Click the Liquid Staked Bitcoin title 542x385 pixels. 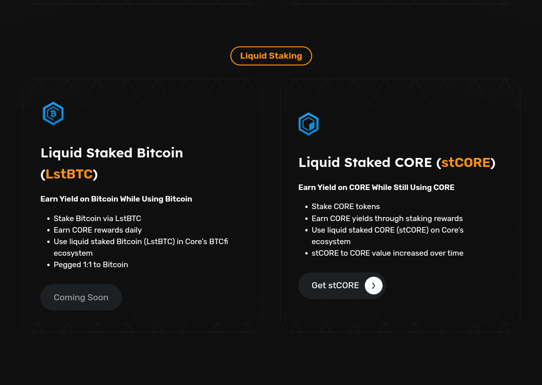[111, 152]
